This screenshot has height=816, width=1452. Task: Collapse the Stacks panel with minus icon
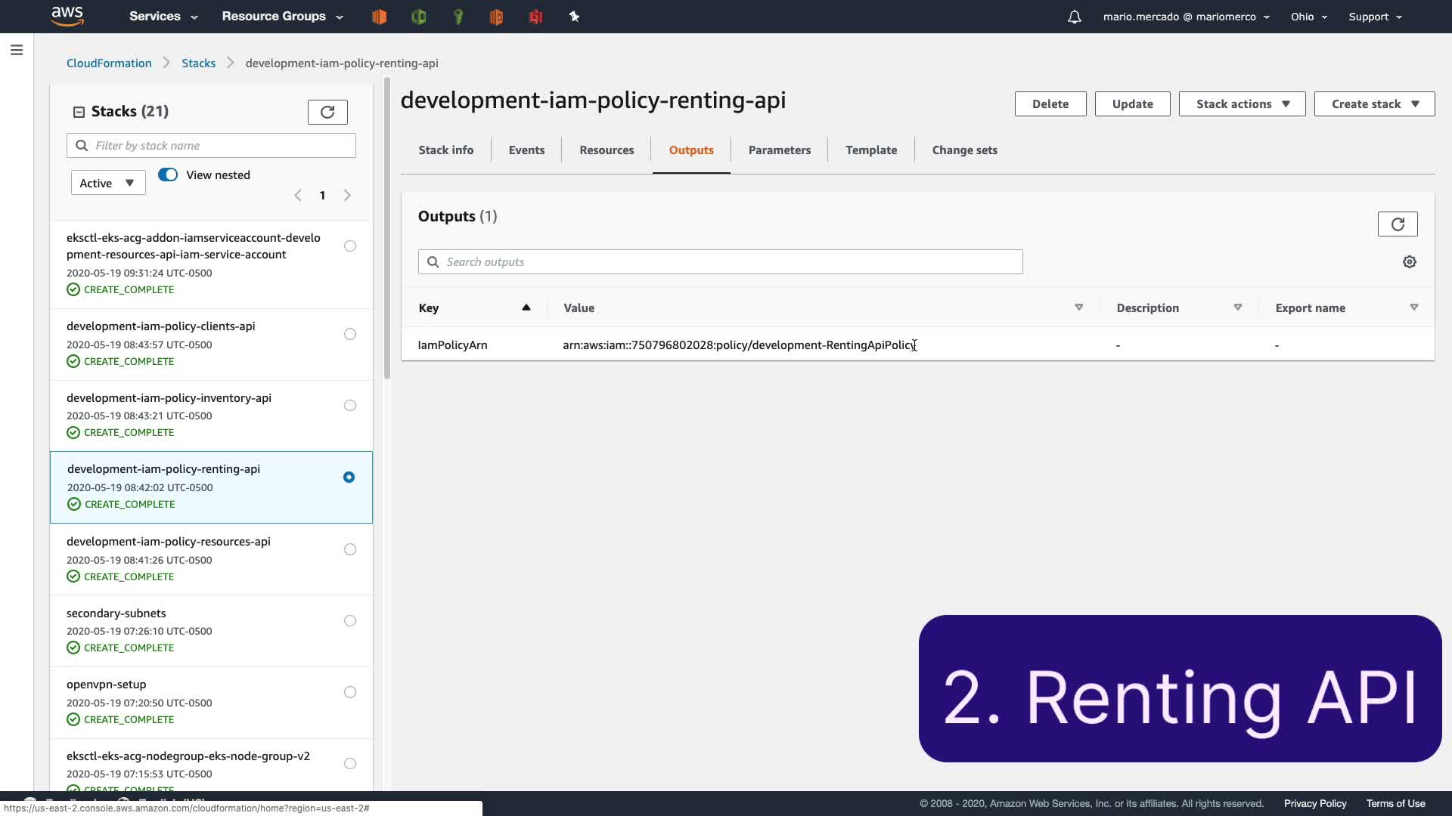pos(79,112)
